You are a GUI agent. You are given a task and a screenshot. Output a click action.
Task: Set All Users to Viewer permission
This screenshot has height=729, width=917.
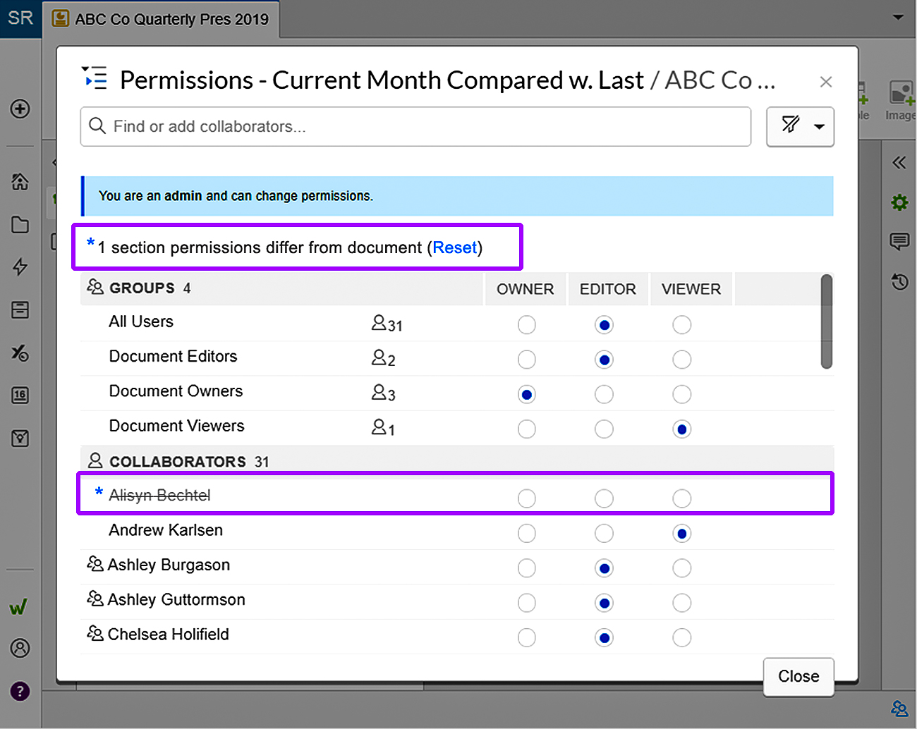pyautogui.click(x=681, y=325)
